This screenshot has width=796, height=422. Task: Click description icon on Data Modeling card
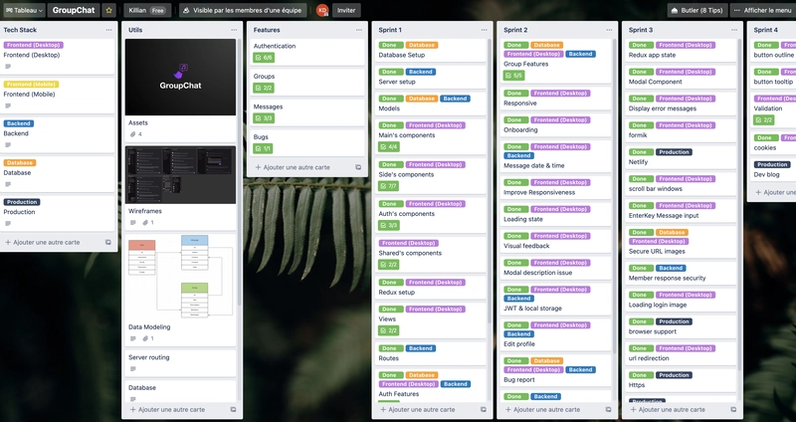(x=133, y=338)
